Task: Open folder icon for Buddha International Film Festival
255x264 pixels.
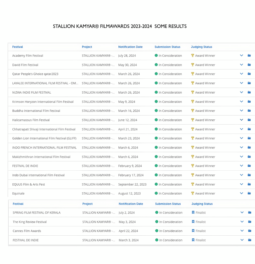Action: click(249, 111)
